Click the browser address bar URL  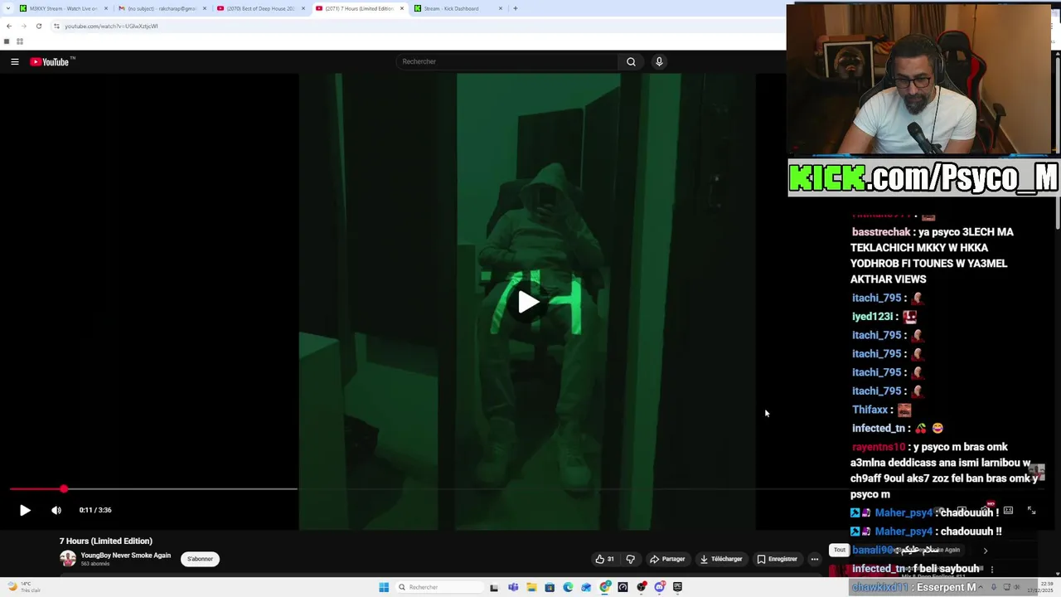[111, 26]
